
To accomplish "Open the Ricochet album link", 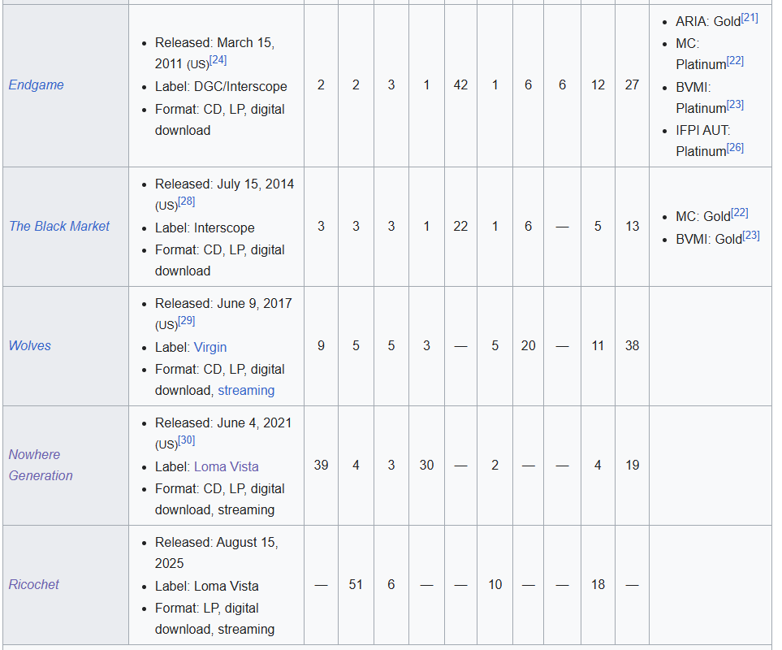I will [33, 584].
